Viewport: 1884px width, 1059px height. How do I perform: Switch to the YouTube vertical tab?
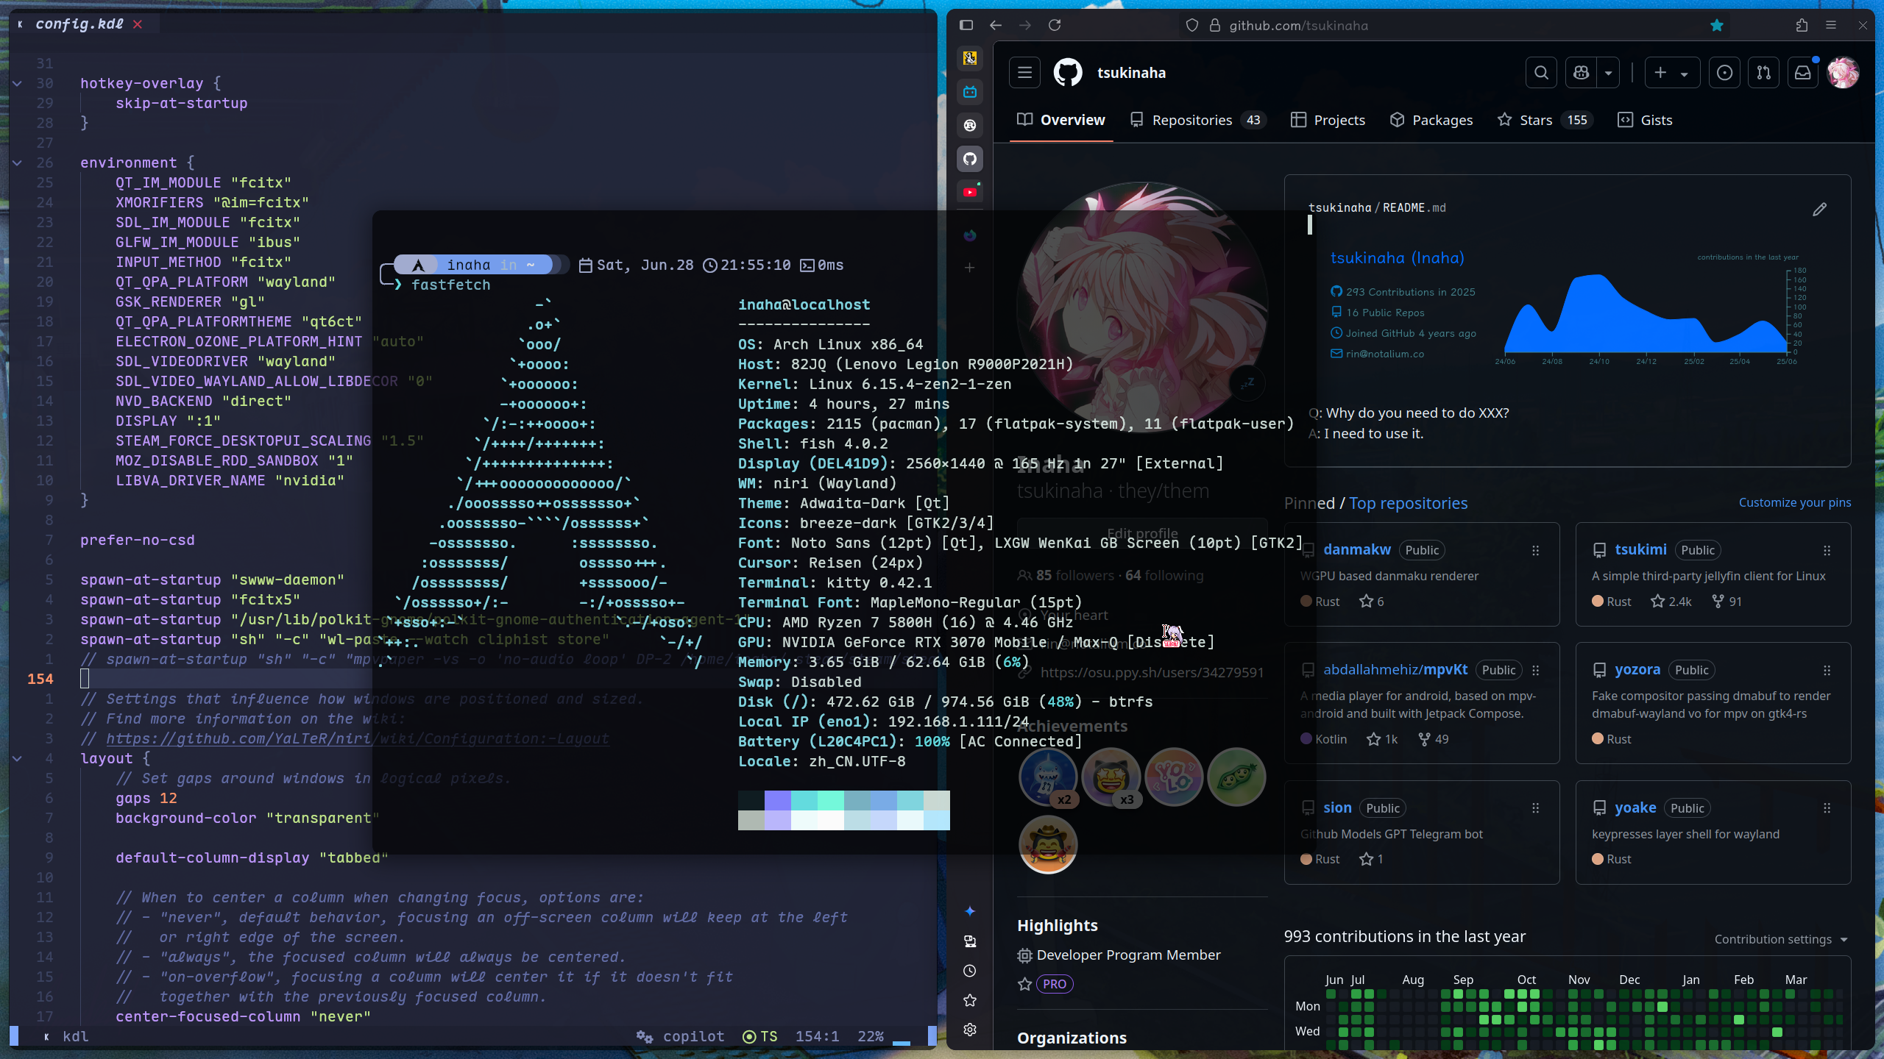[x=970, y=192]
